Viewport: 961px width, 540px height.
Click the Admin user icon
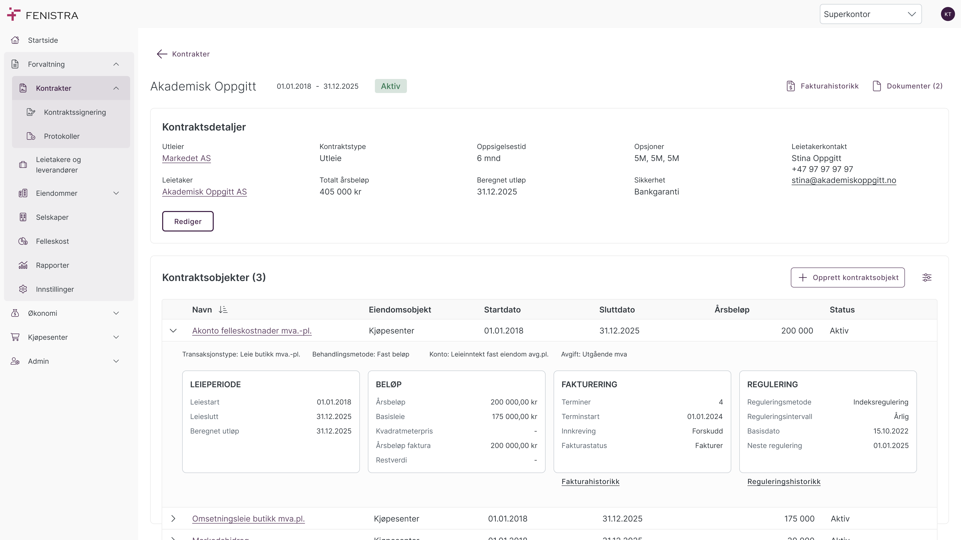15,361
